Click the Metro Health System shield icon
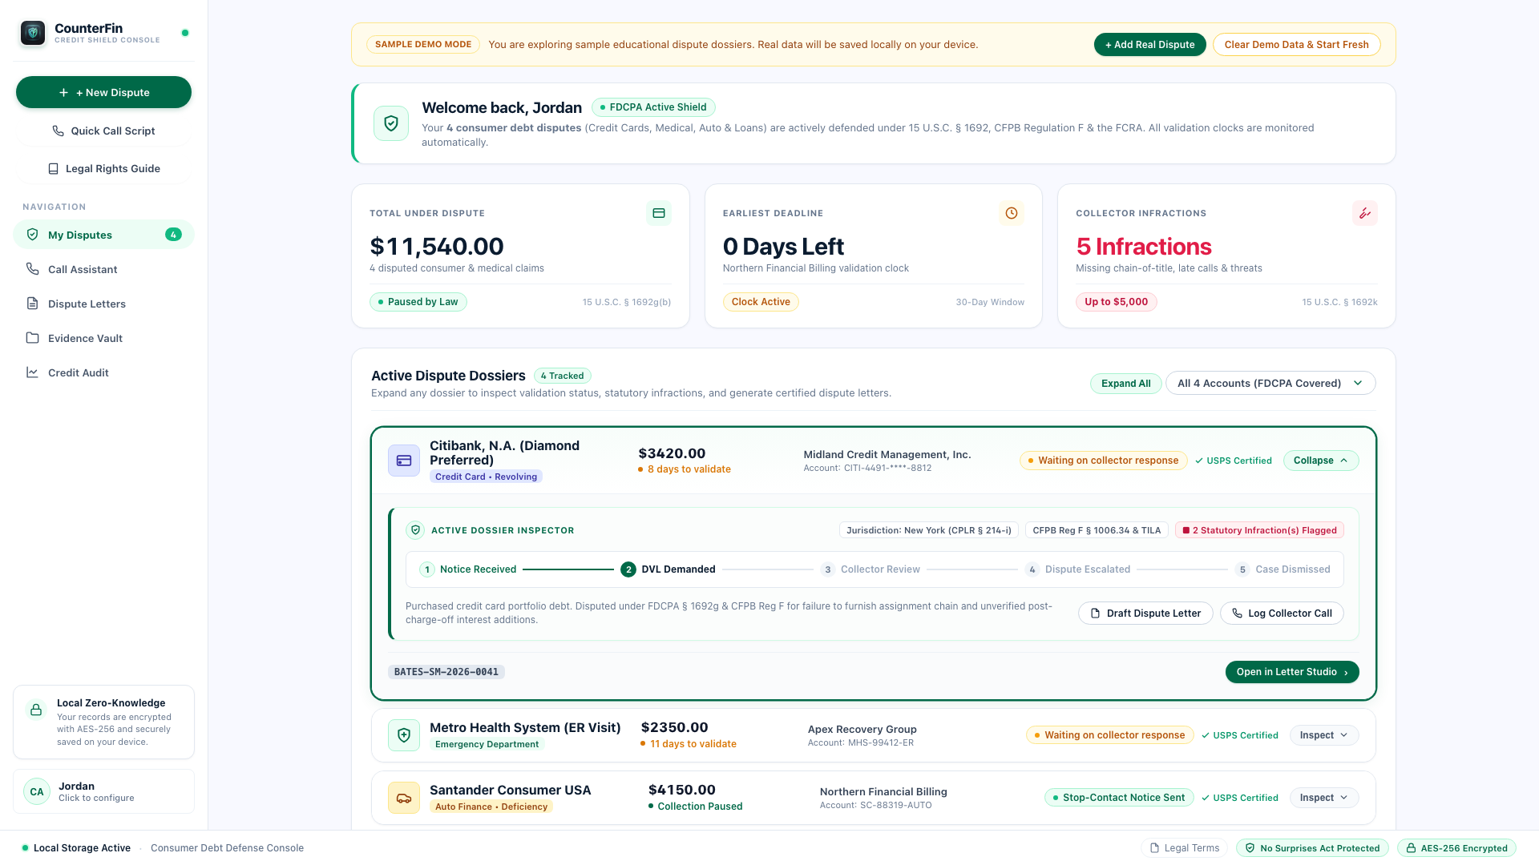Screen dimensions: 1539x865 (404, 735)
